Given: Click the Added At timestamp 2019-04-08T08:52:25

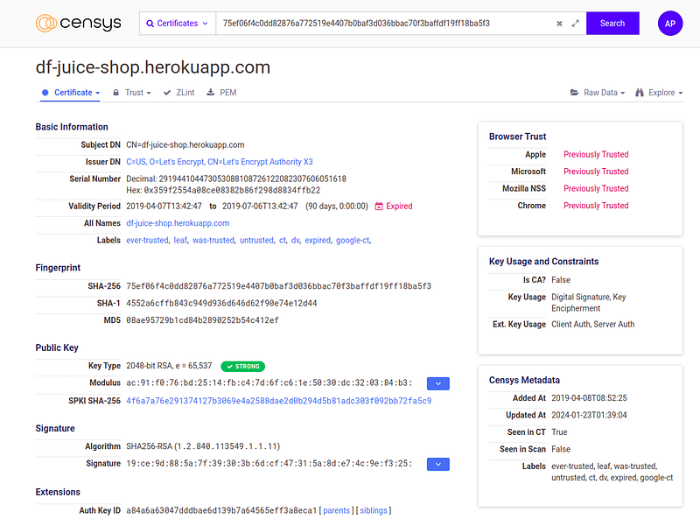Looking at the screenshot, I should point(589,398).
